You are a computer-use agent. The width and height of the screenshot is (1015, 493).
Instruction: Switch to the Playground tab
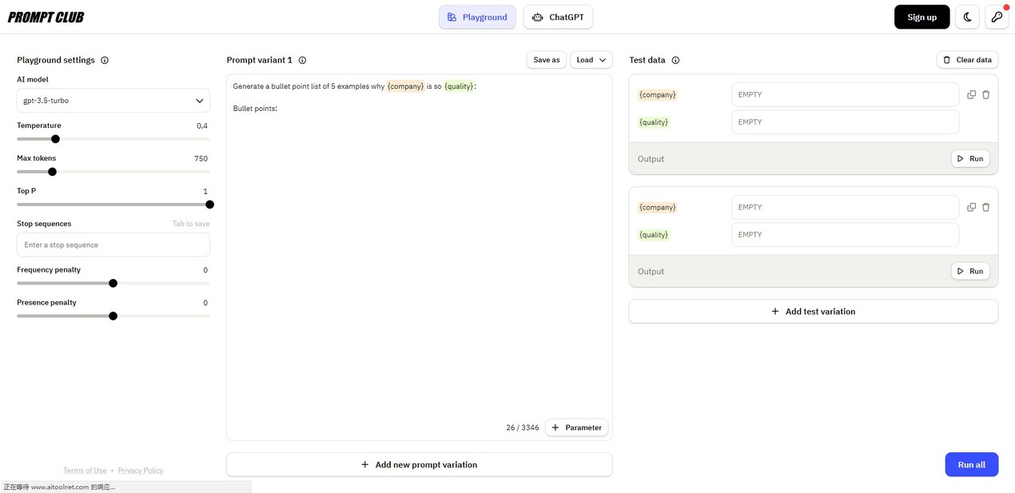pyautogui.click(x=477, y=17)
